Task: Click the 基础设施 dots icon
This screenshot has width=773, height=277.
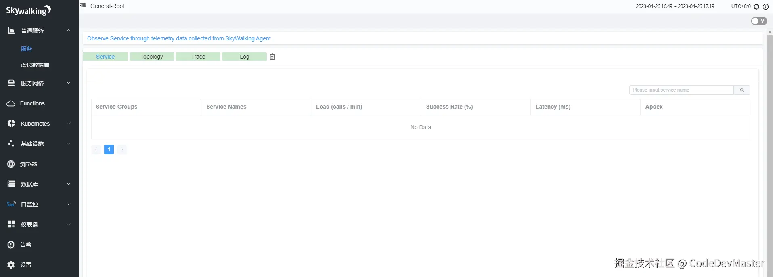Action: click(11, 144)
